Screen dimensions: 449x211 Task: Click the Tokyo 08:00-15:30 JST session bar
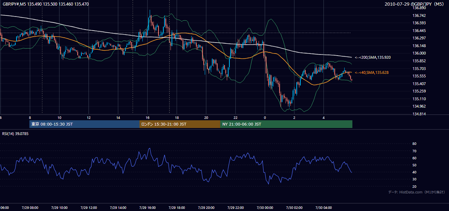coord(84,124)
